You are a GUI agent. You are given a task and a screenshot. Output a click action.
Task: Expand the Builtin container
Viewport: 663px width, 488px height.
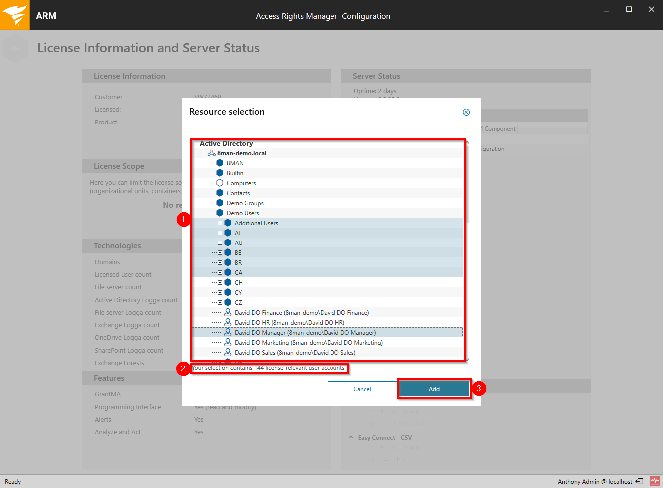click(x=212, y=173)
